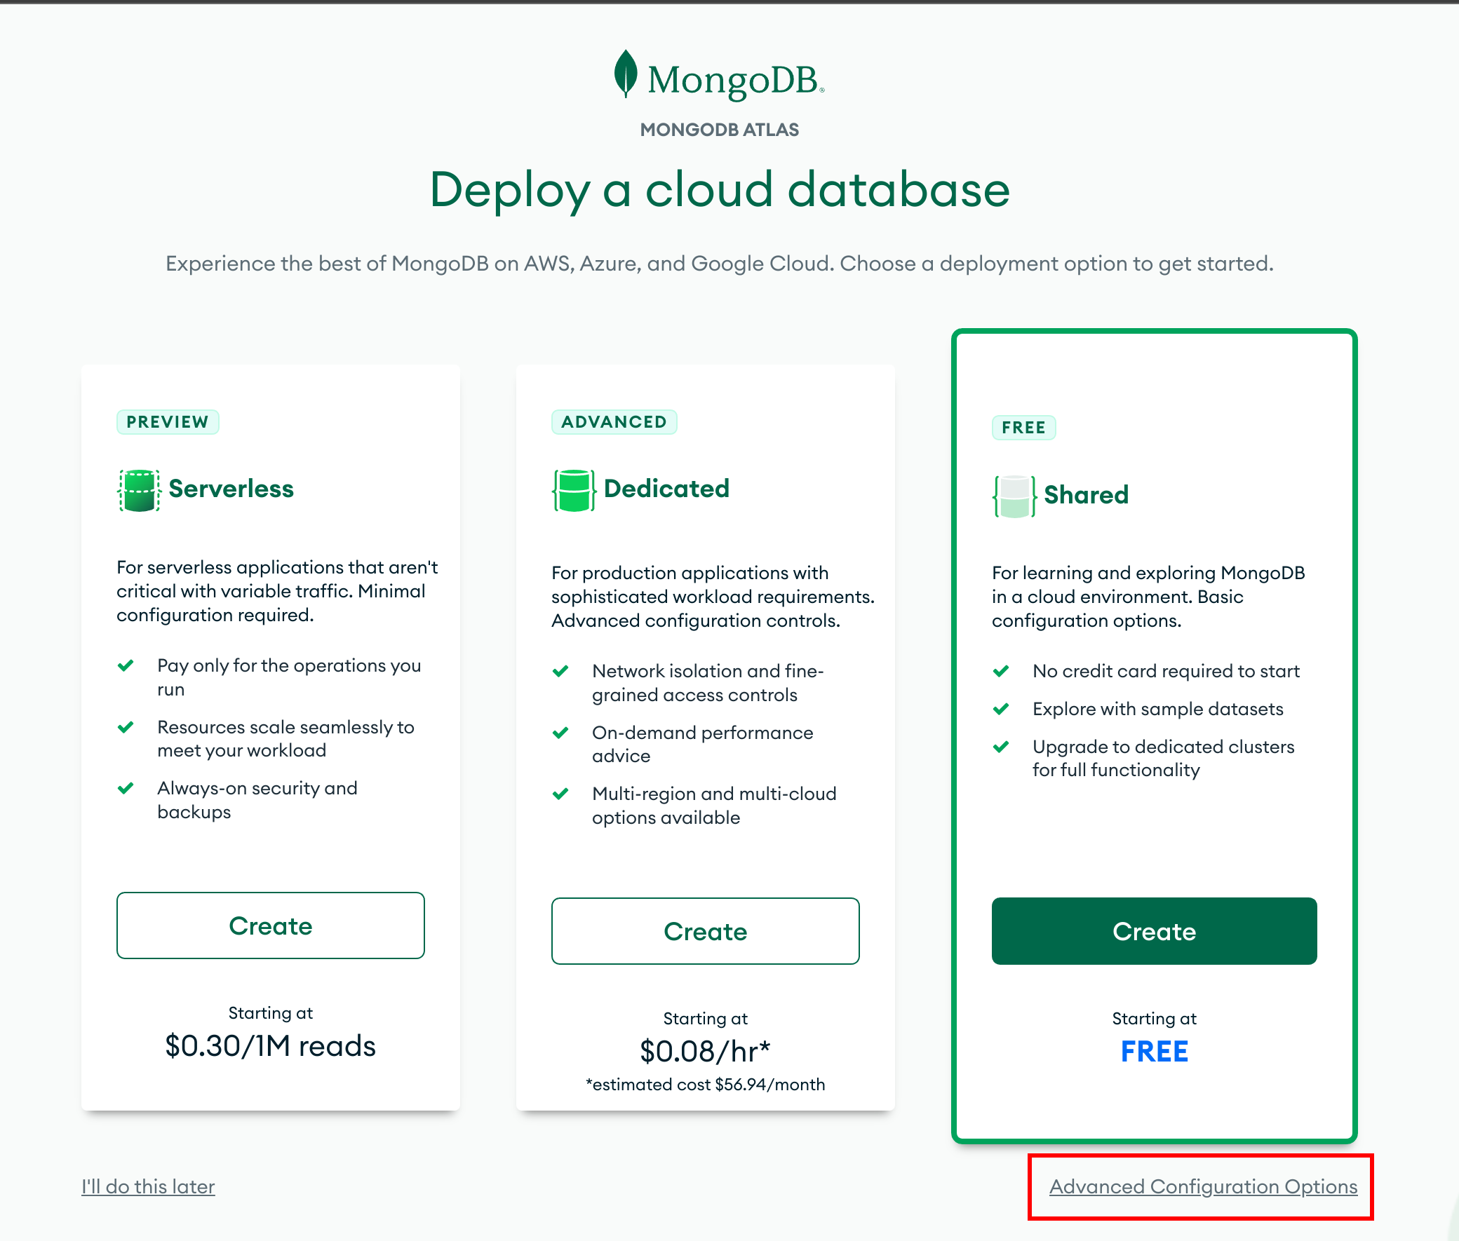1459x1241 pixels.
Task: Click "Network isolation and fine-grained access controls"
Action: [x=708, y=683]
